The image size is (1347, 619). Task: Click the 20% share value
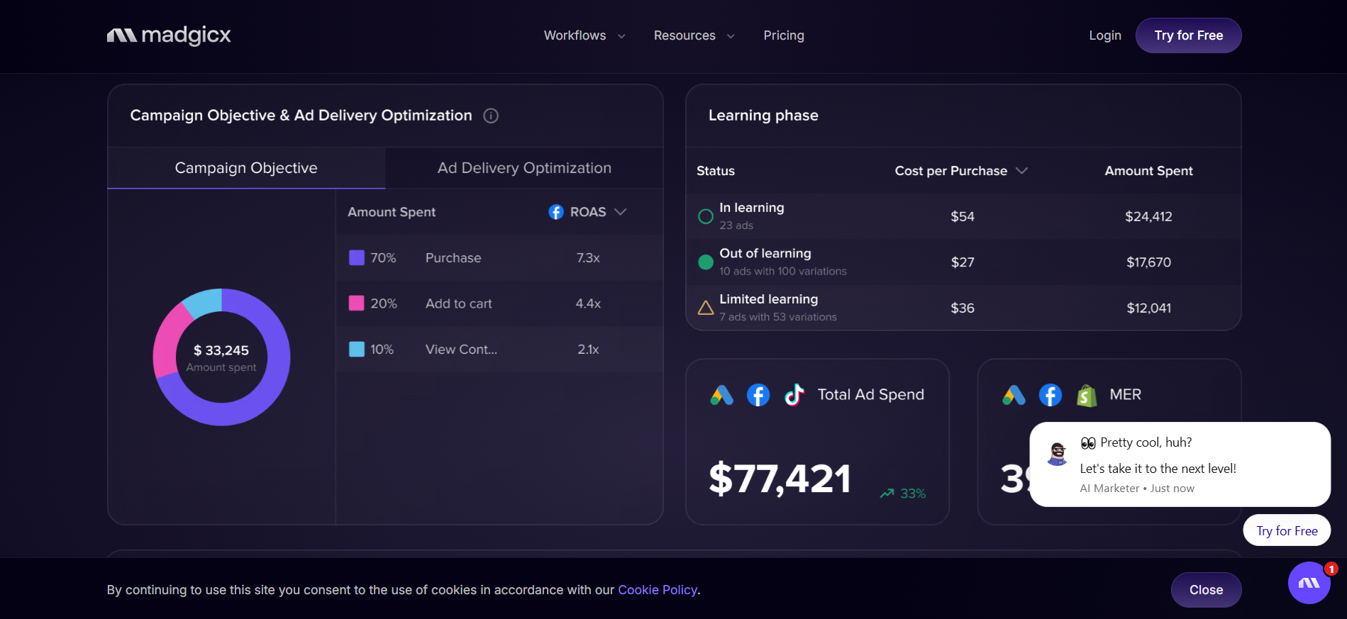coord(384,303)
